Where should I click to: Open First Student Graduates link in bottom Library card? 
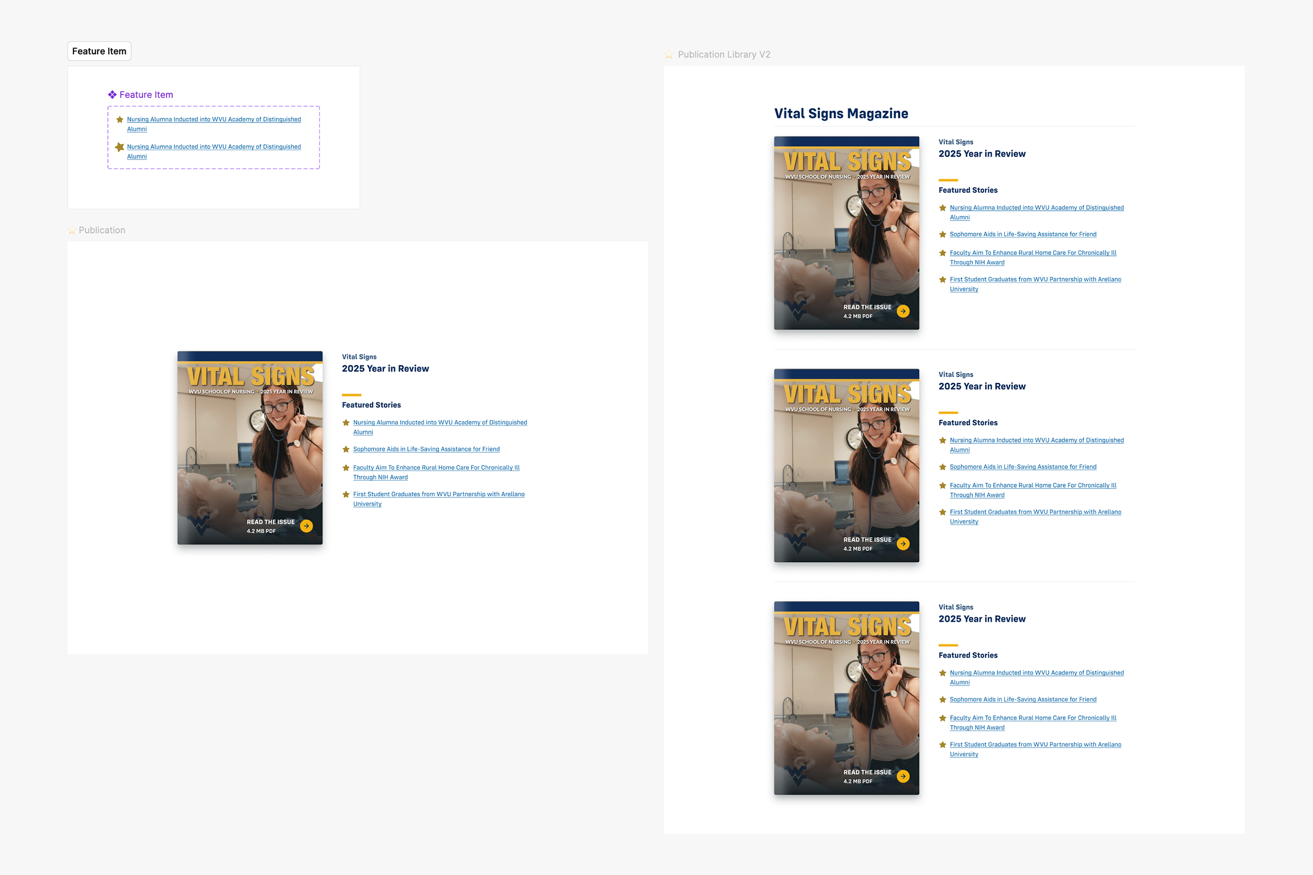click(1035, 749)
